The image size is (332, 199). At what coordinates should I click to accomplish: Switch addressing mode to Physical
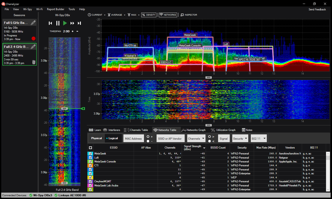tap(96, 138)
